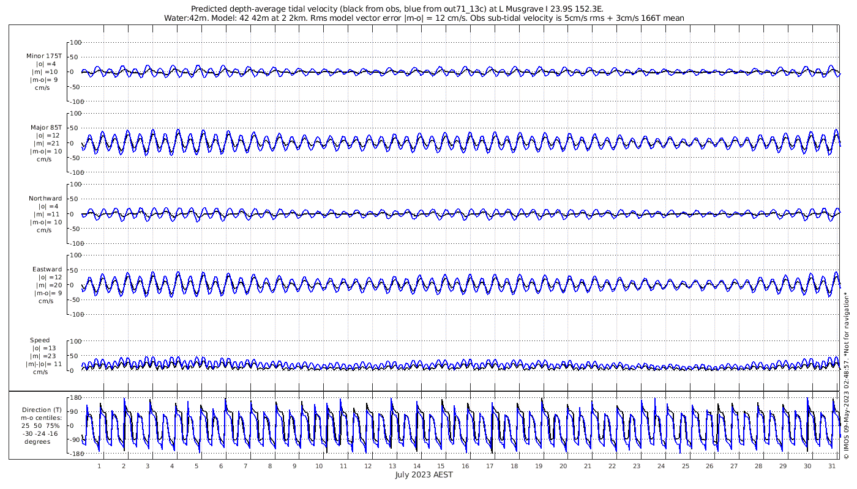Click the day '31' tick label on x-axis
This screenshot has height=489, width=857.
click(x=831, y=466)
